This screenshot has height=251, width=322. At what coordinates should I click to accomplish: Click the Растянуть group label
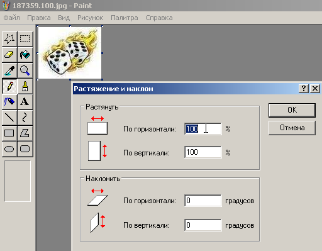point(102,107)
